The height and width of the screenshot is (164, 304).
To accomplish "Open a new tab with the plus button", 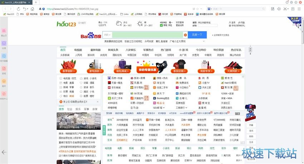I will pyautogui.click(x=36, y=2).
